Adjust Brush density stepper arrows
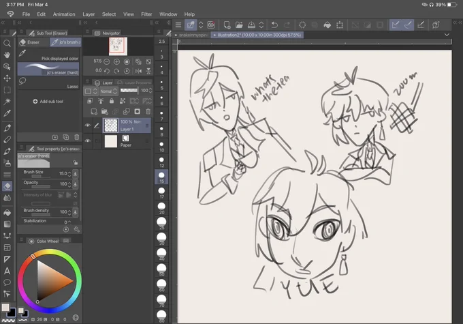This screenshot has height=324, width=463. click(x=69, y=212)
